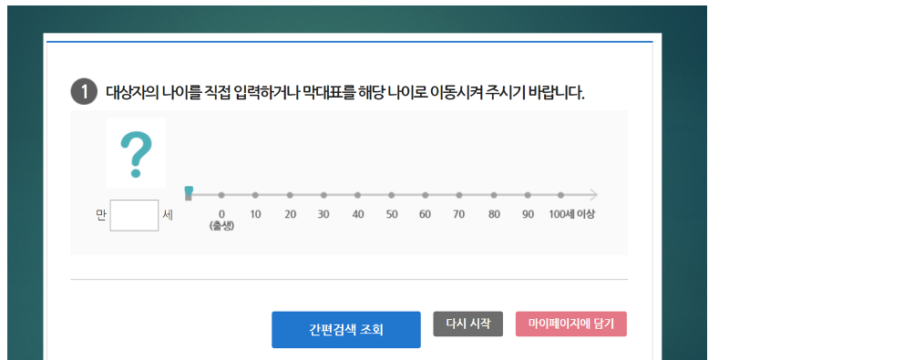Click the question mark age icon
This screenshot has height=360, width=924.
(136, 154)
